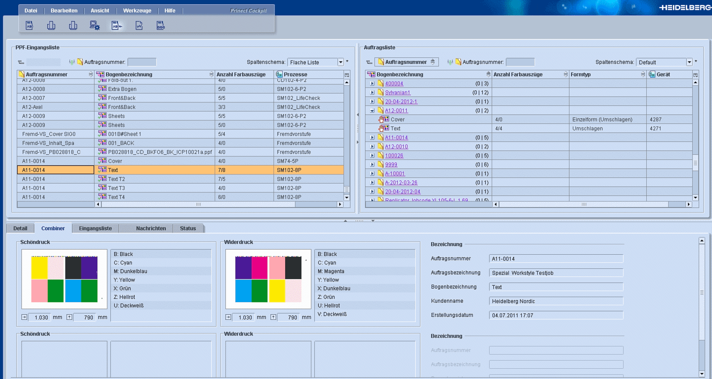Click the document with curve graph icon

tap(139, 26)
